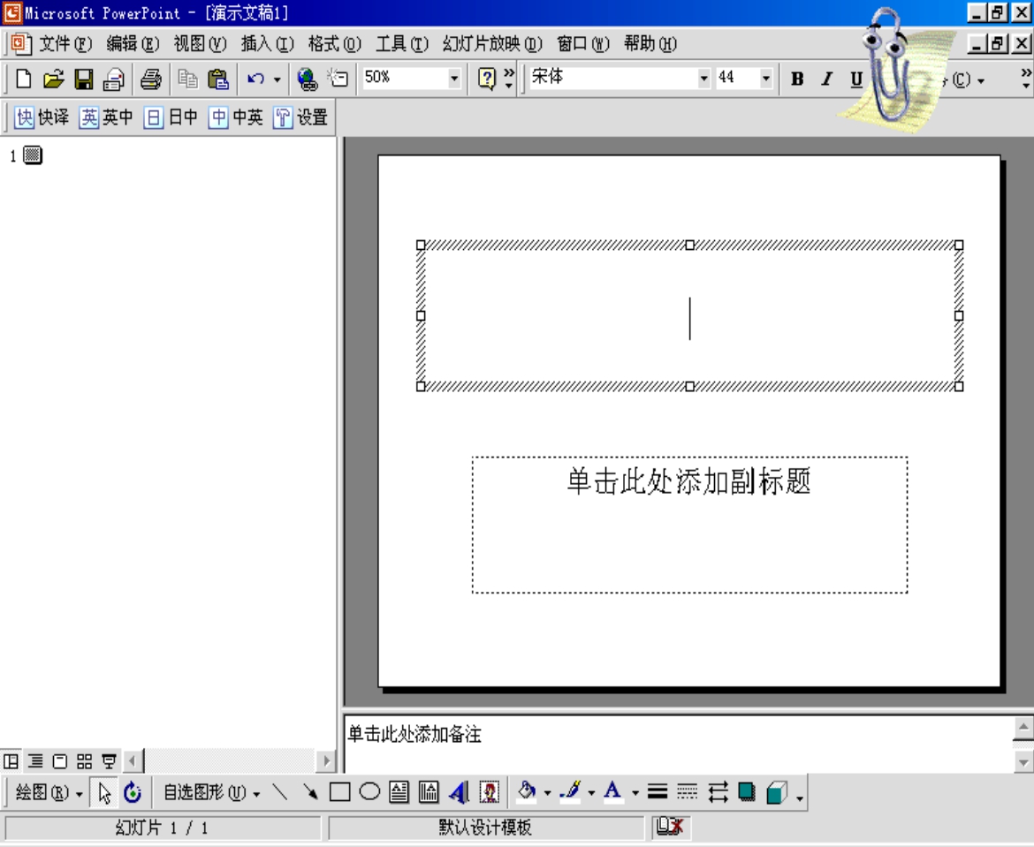Screen dimensions: 1034x847
Task: Insert clip art from drawing toolbar
Action: point(490,791)
